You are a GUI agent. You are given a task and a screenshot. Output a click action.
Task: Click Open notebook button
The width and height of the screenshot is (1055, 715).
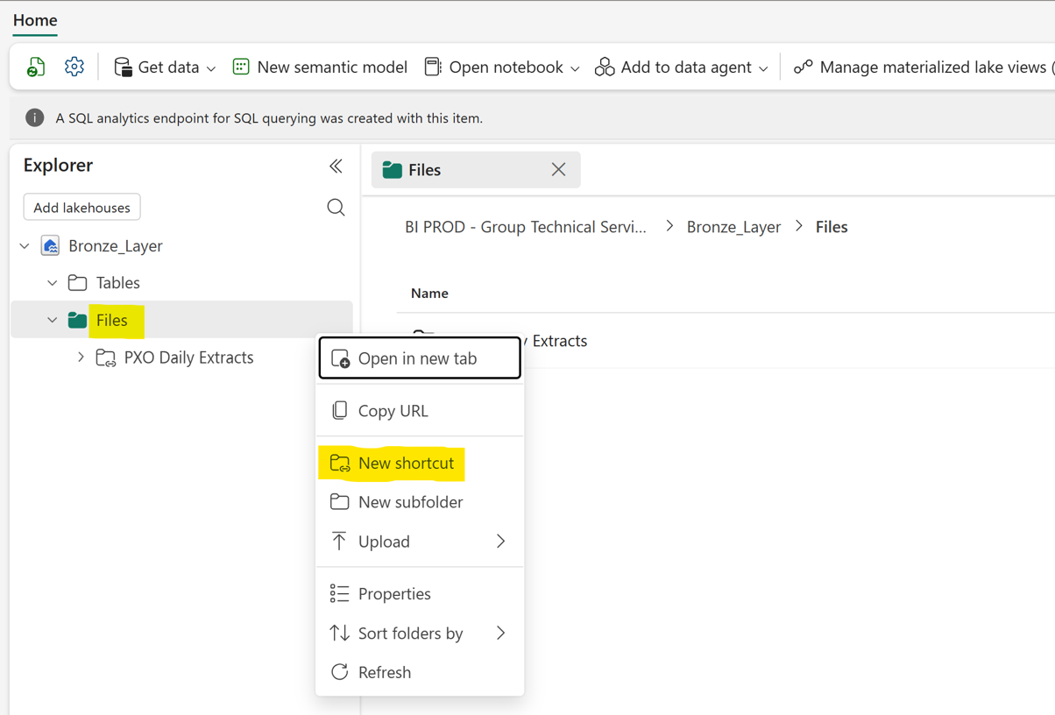(502, 67)
